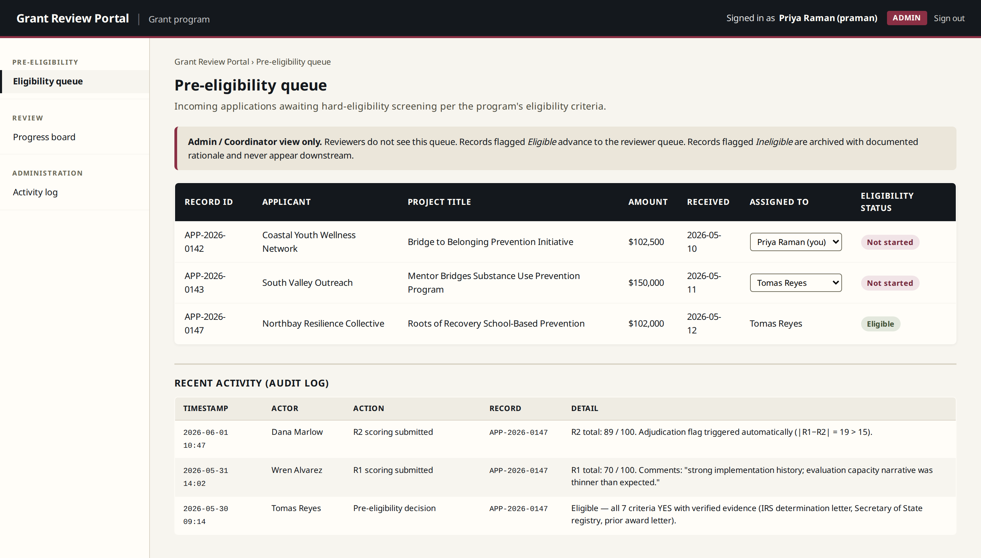The height and width of the screenshot is (558, 981).
Task: Open the Activity log page
Action: coord(35,192)
